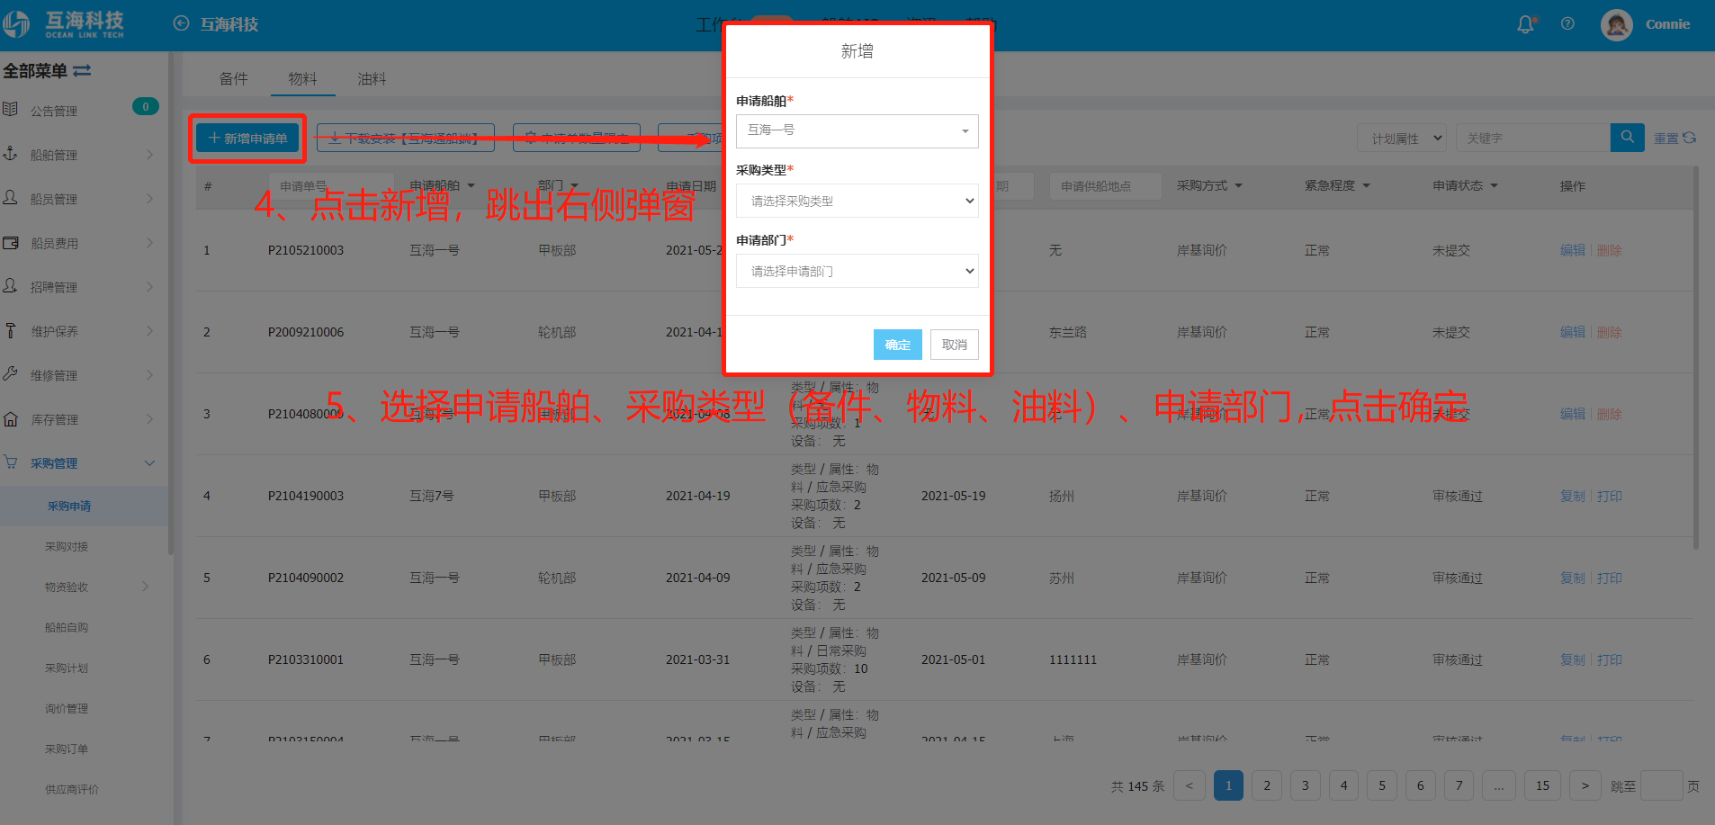Open 采购订单 in the sidebar

point(67,749)
